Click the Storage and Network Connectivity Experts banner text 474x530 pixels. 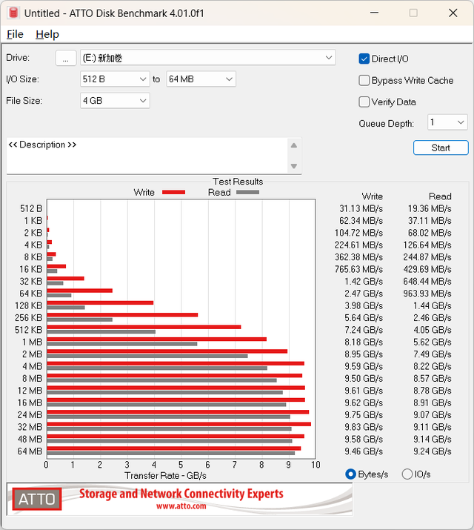181,494
